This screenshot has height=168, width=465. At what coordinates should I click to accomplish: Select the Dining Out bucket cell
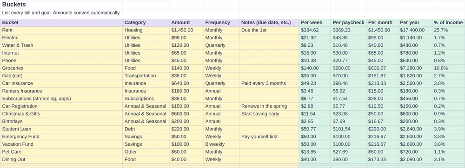[61, 159]
